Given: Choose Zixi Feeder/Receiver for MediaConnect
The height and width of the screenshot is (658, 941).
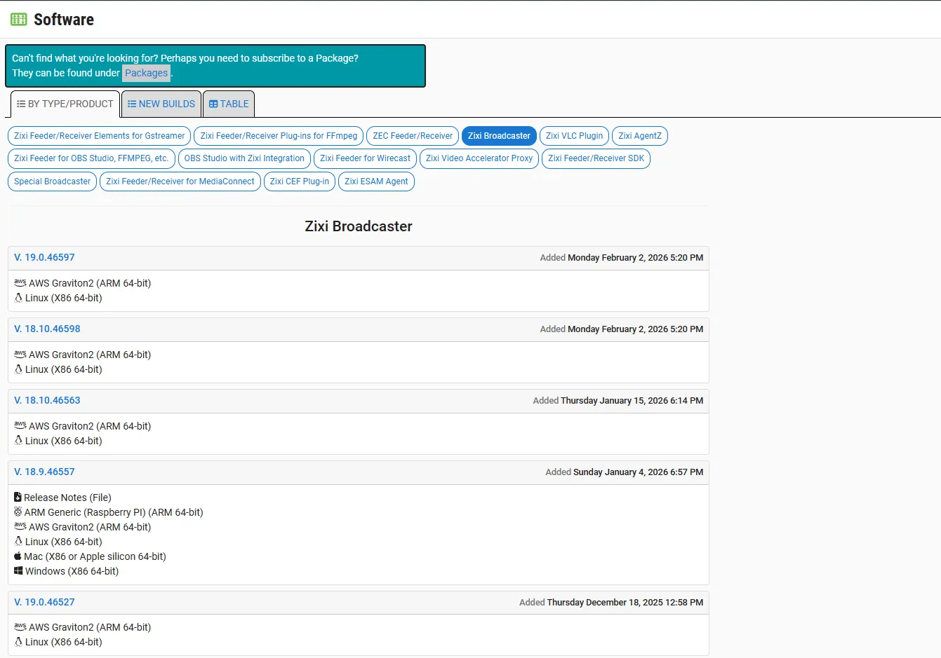Looking at the screenshot, I should pyautogui.click(x=180, y=181).
